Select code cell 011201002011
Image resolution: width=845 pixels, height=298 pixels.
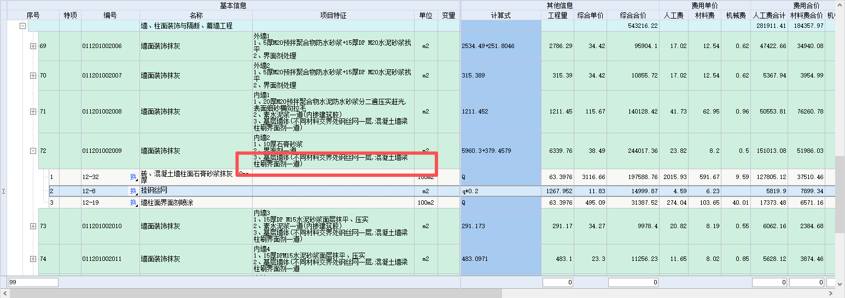point(110,259)
